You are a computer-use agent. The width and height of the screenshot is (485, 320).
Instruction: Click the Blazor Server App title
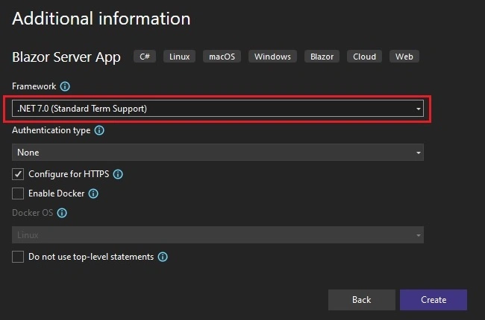[x=66, y=57]
